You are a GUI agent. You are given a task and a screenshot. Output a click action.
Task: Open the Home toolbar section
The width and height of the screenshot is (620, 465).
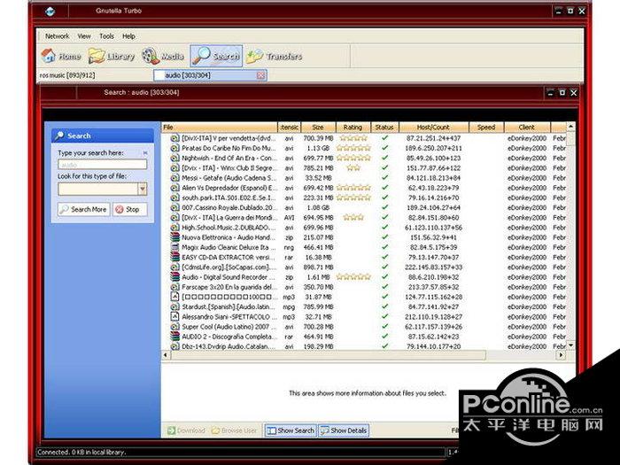click(61, 56)
